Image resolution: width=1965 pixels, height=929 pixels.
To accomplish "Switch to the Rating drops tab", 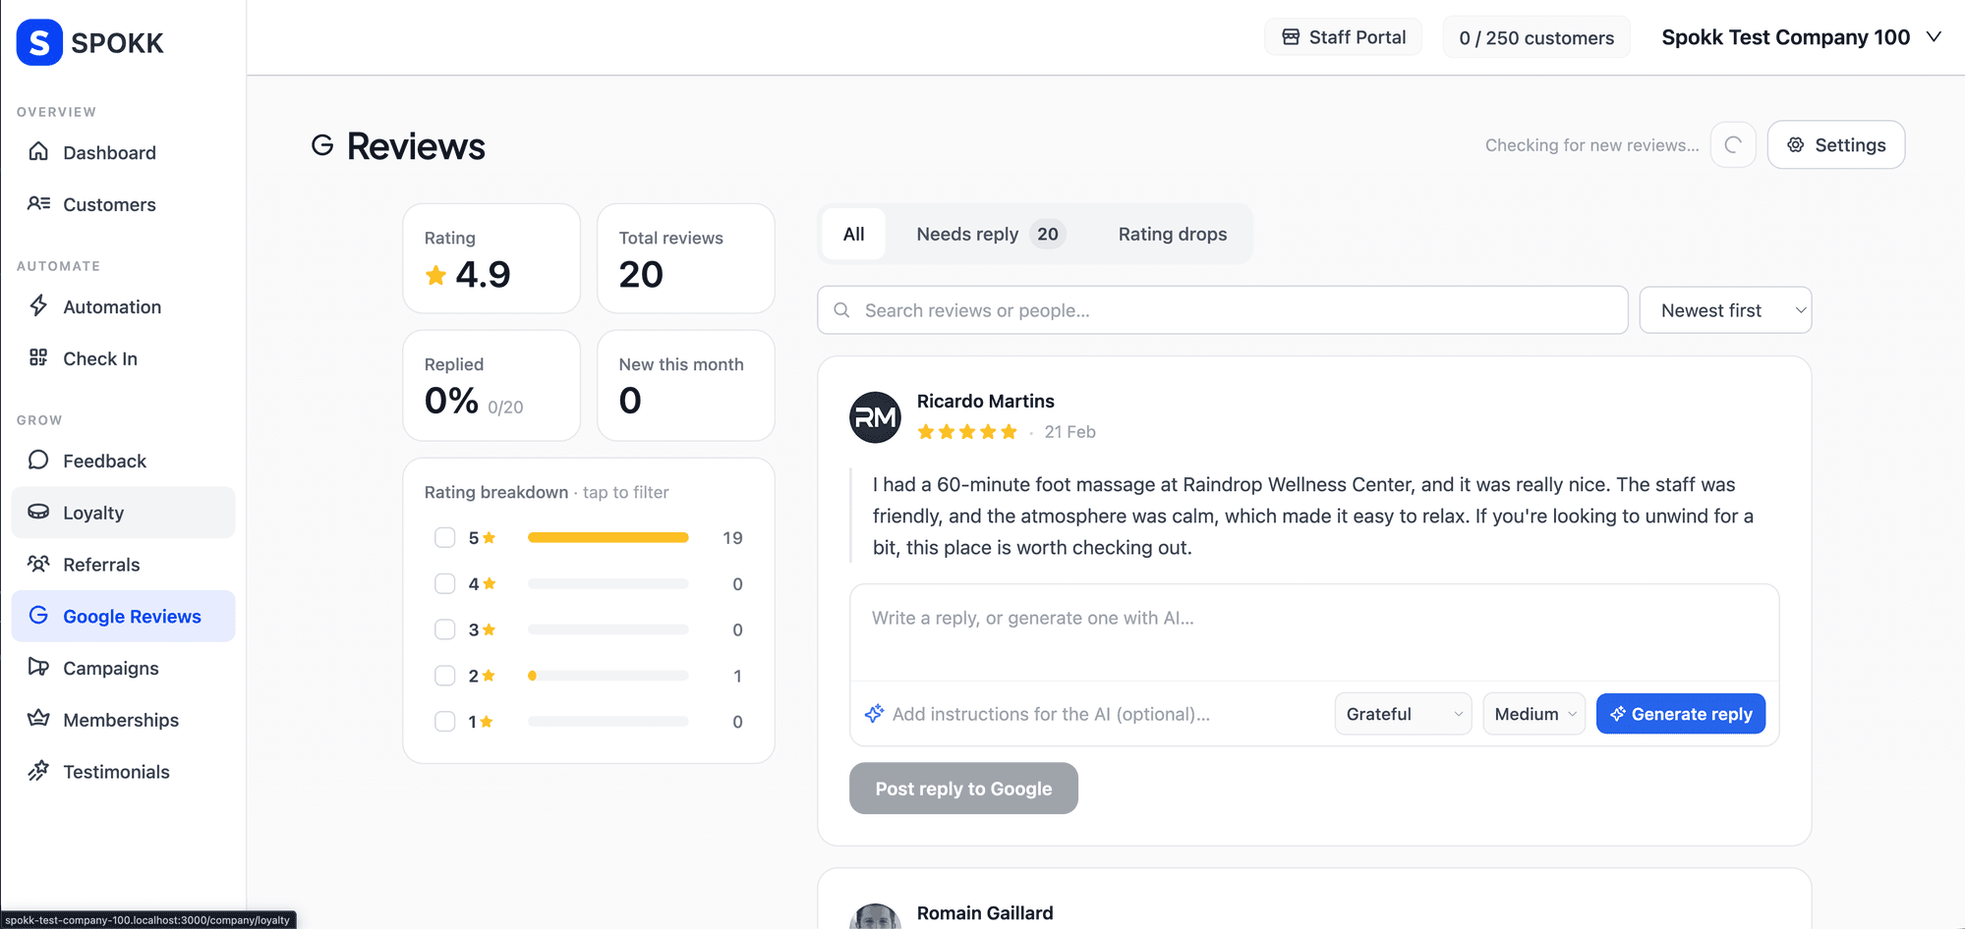I will pyautogui.click(x=1173, y=234).
